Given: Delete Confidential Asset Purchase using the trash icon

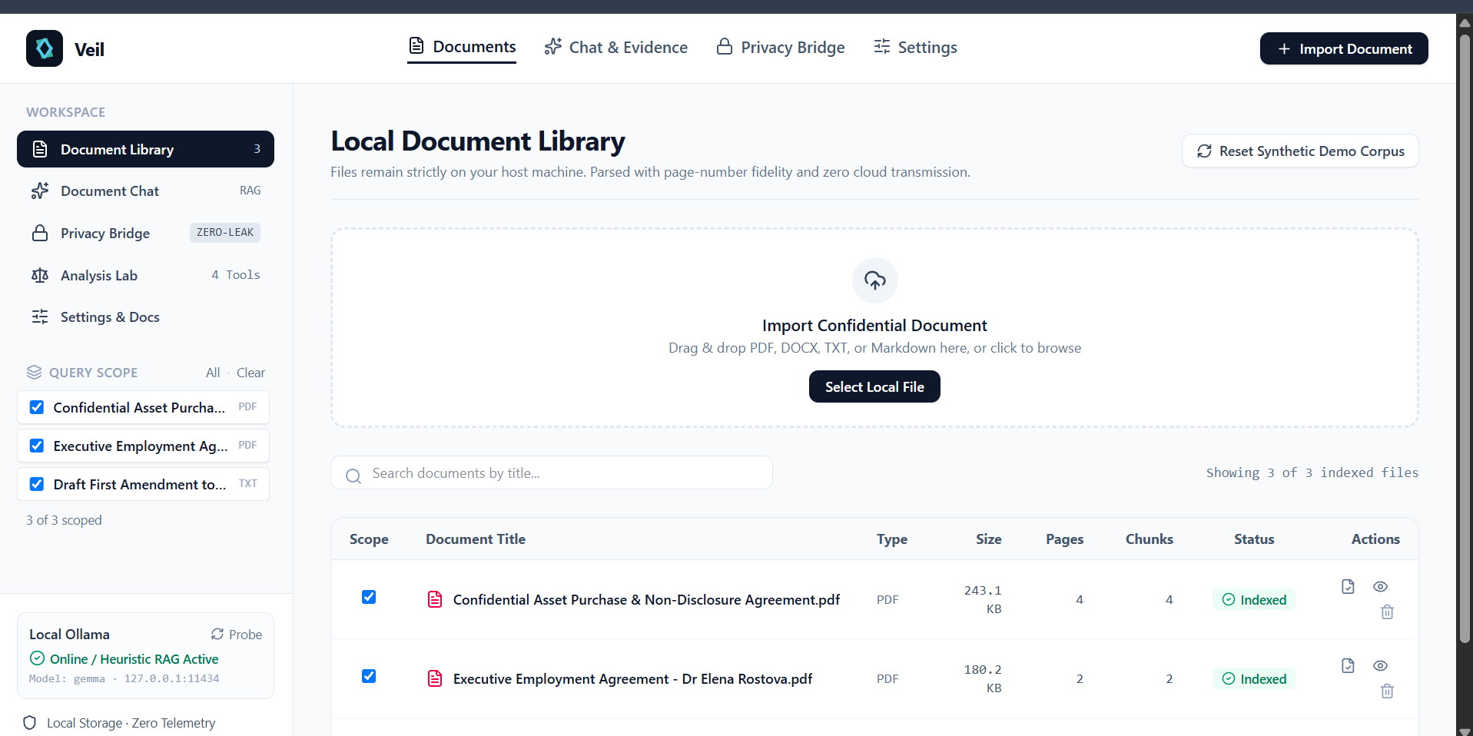Looking at the screenshot, I should tap(1387, 612).
